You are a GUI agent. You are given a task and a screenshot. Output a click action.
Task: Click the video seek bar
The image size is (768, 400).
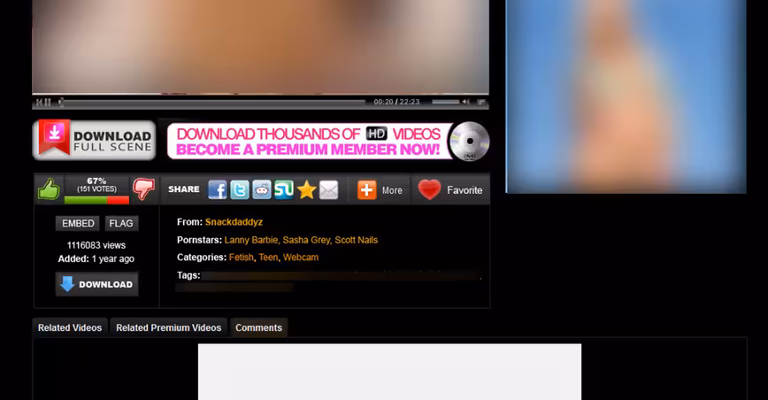point(212,103)
